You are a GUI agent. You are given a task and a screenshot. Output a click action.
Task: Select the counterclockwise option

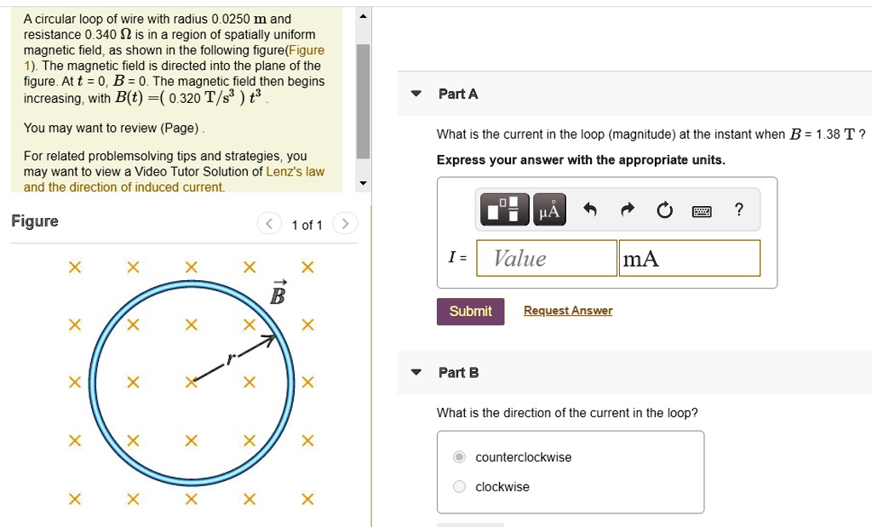(x=460, y=457)
